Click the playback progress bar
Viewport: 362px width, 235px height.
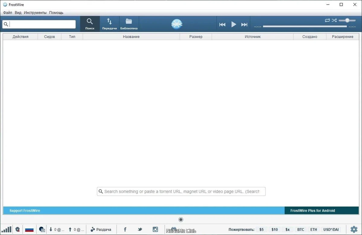tap(305, 27)
